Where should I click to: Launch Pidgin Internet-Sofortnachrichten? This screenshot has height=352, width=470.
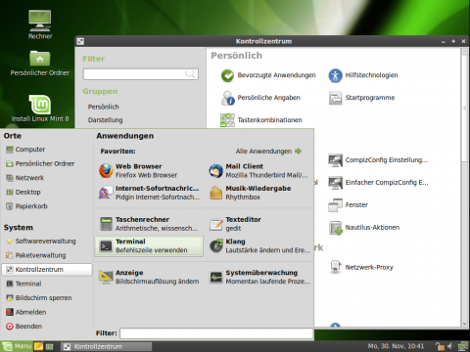click(149, 193)
